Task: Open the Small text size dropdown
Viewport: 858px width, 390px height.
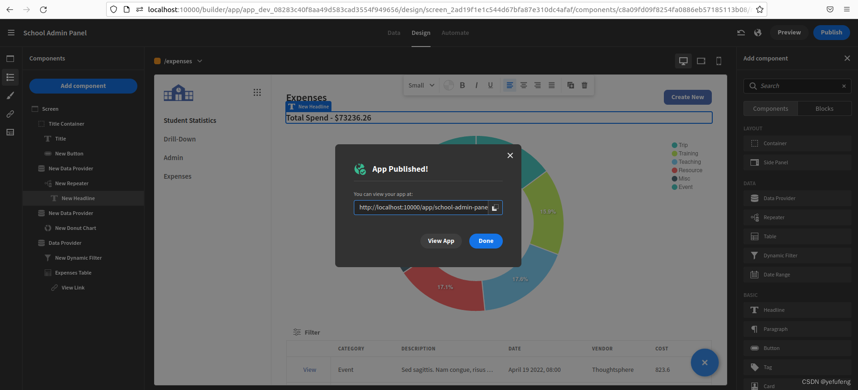Action: pos(421,85)
